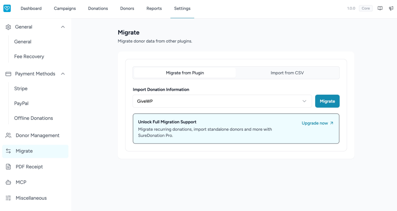Open Stripe payment settings
397x211 pixels.
point(21,89)
